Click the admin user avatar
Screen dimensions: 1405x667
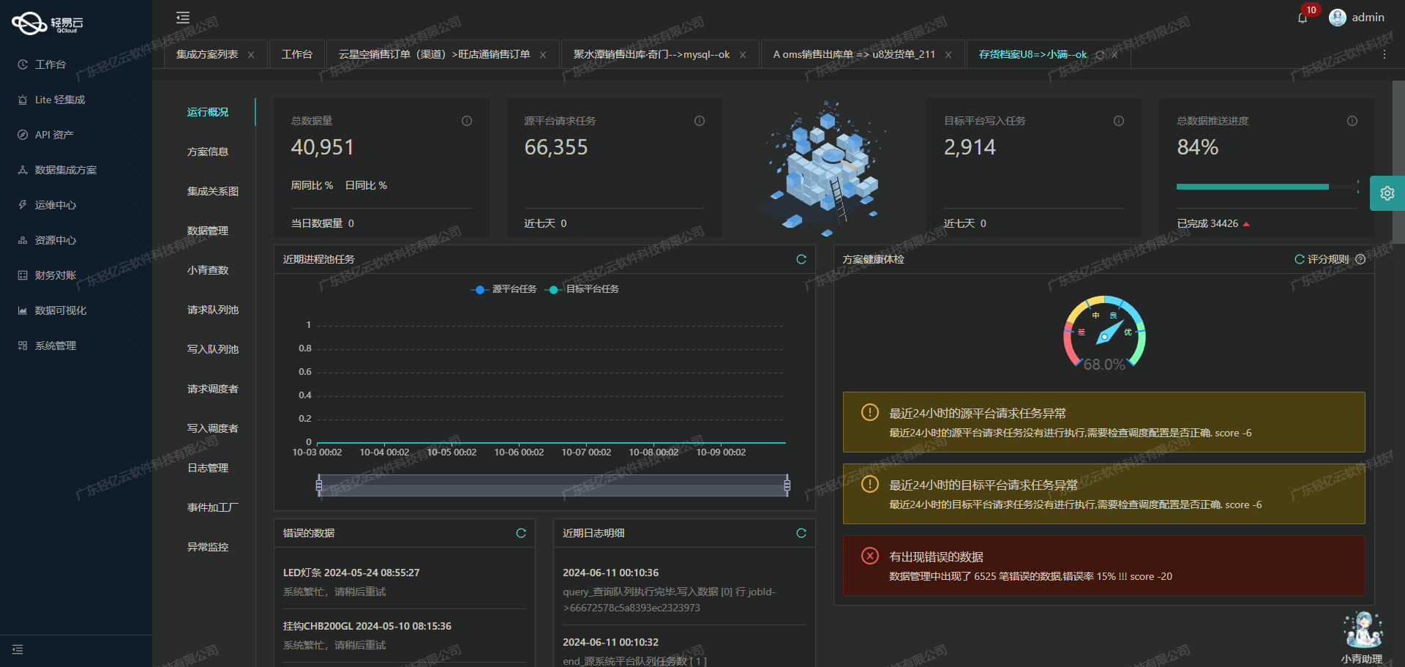click(x=1338, y=18)
